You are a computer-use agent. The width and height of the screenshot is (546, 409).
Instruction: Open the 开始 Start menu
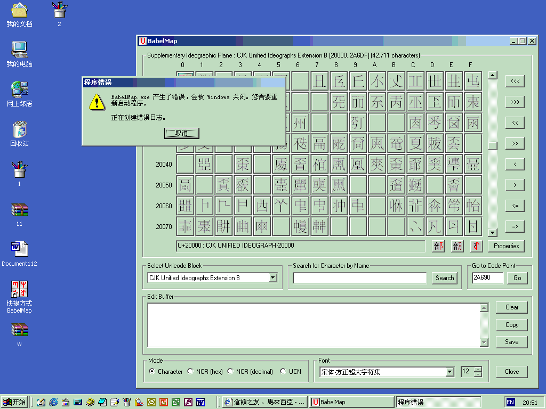(x=14, y=402)
